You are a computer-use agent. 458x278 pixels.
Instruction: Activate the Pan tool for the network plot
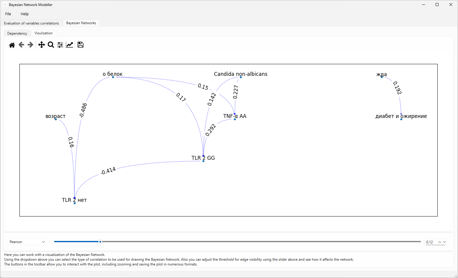(41, 44)
